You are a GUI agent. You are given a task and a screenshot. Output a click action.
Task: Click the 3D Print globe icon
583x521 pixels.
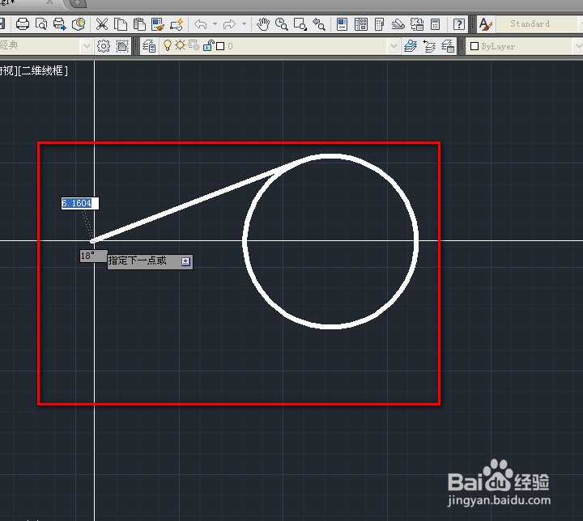(x=79, y=24)
